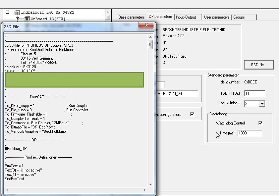This screenshot has width=279, height=196.
Task: Click the GSD-File dialog title bar
Action: [x=71, y=27]
